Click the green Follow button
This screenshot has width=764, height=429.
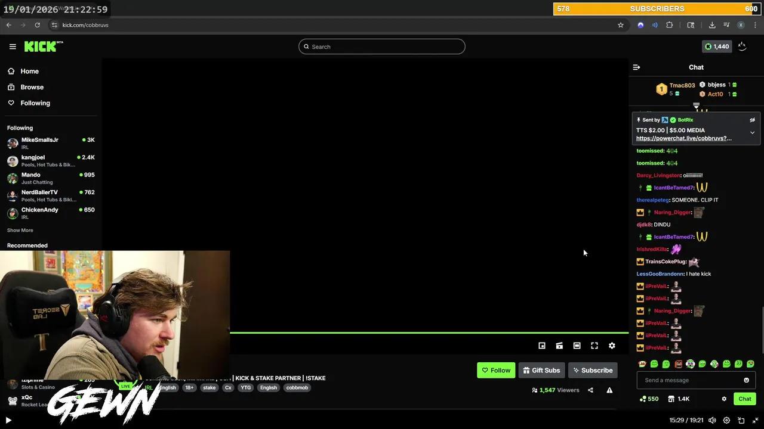(x=496, y=370)
